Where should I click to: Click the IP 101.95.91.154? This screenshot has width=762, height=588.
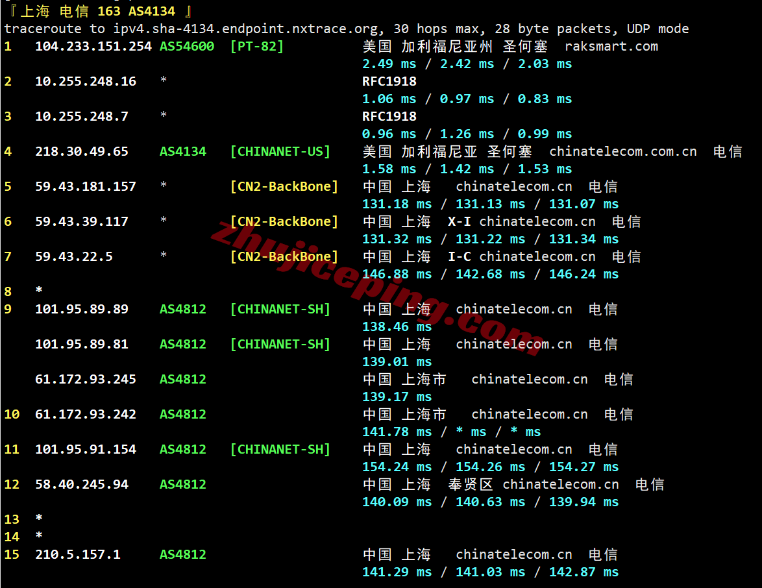coord(85,449)
